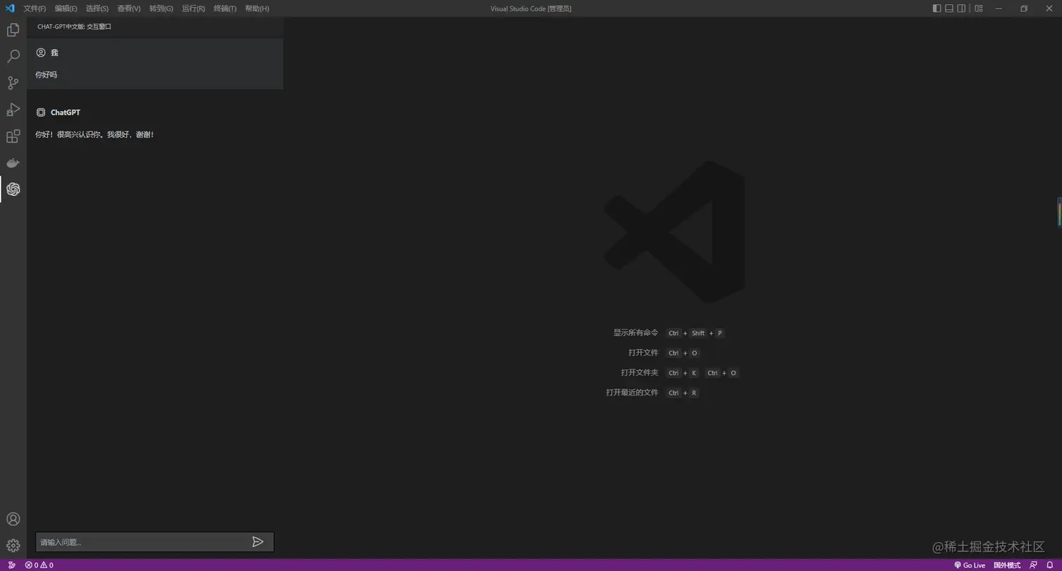Open the Docker view icon
This screenshot has height=571, width=1062.
(13, 163)
